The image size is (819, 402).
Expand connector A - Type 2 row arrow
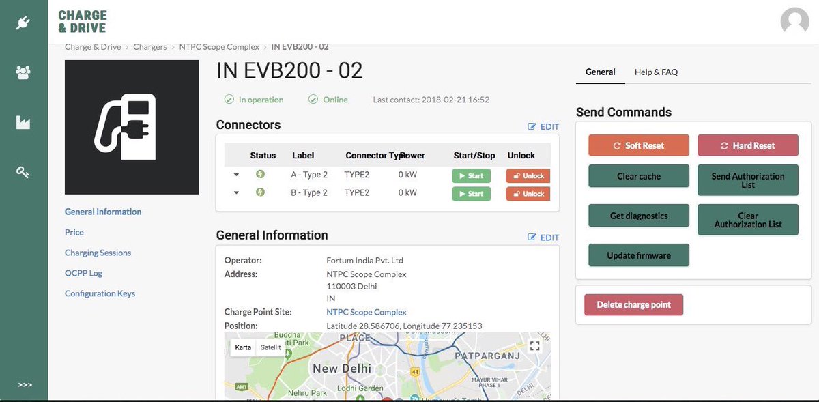(236, 175)
